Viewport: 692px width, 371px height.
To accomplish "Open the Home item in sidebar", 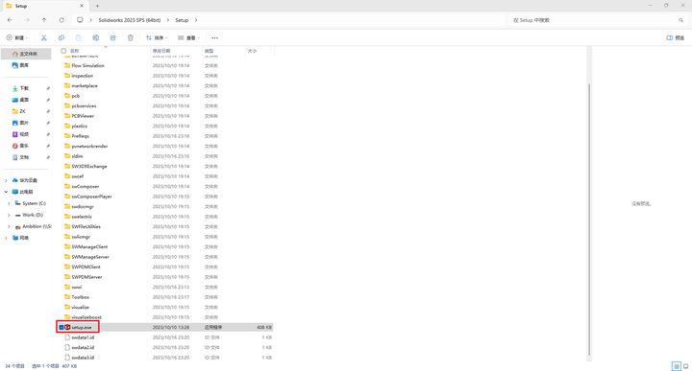I will tap(26, 54).
